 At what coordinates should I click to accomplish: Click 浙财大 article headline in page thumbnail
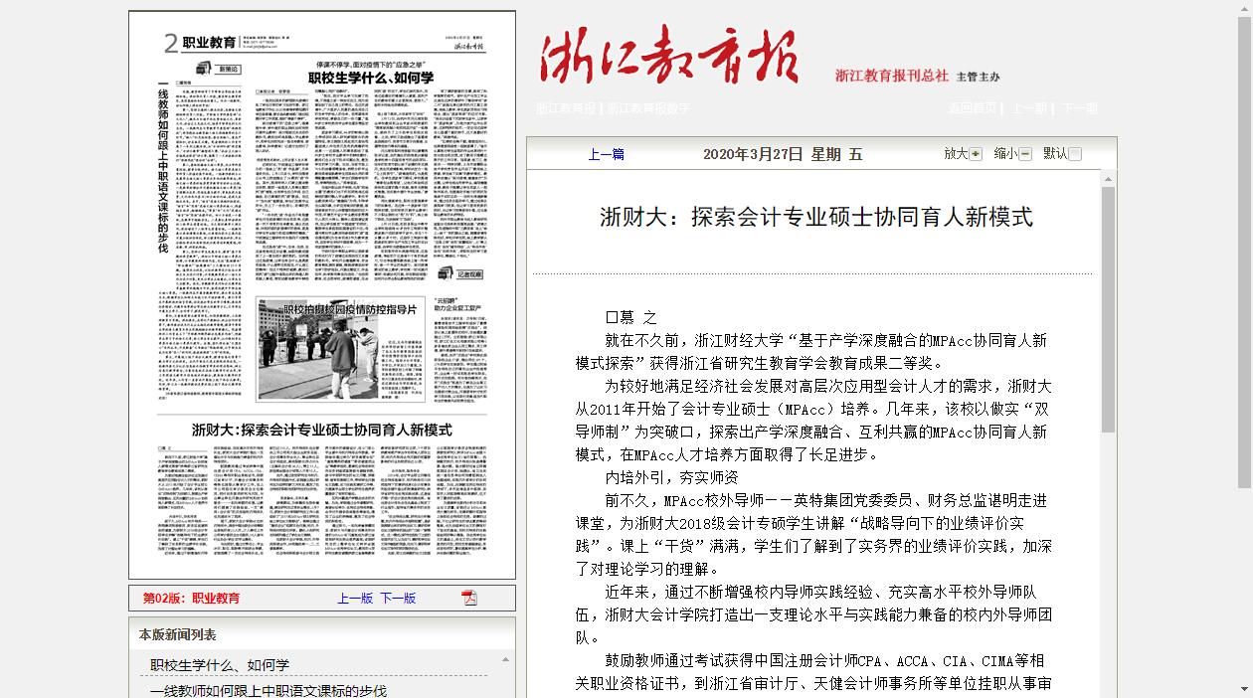pyautogui.click(x=322, y=431)
